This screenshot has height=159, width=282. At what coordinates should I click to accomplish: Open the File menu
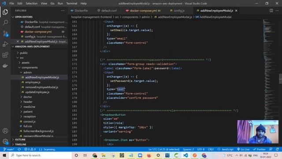point(12,4)
